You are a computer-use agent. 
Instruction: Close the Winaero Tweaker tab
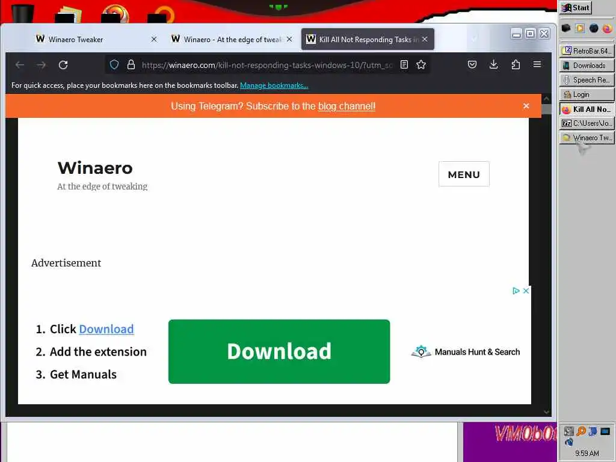point(154,39)
